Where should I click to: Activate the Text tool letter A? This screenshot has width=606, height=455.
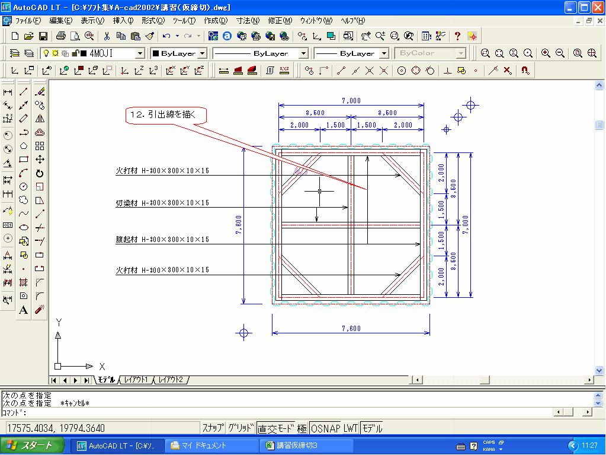(x=24, y=310)
